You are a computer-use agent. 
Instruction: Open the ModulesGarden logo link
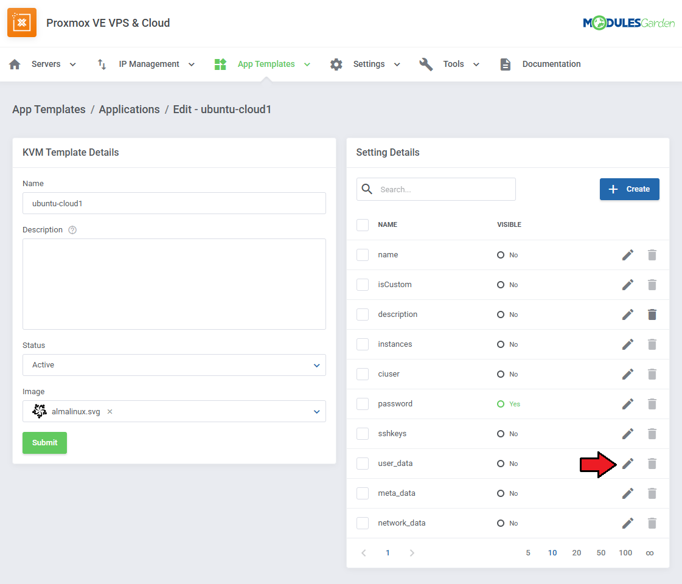628,23
